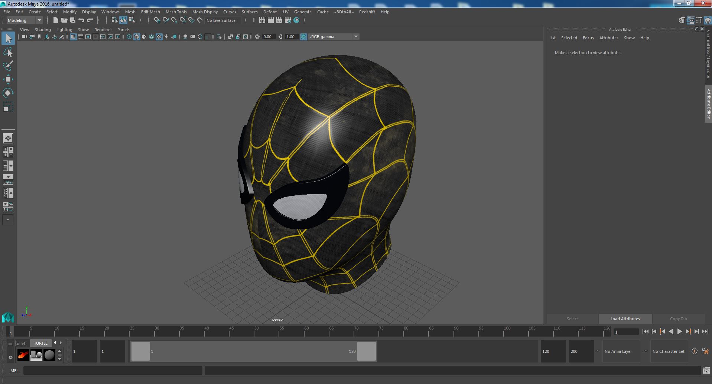Open the sRGB gamma view transform dropdown
This screenshot has height=384, width=712.
click(x=333, y=37)
